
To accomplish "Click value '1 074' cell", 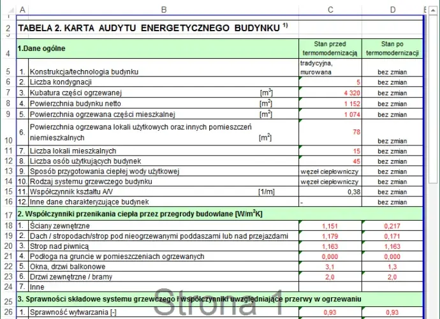I will pos(330,114).
